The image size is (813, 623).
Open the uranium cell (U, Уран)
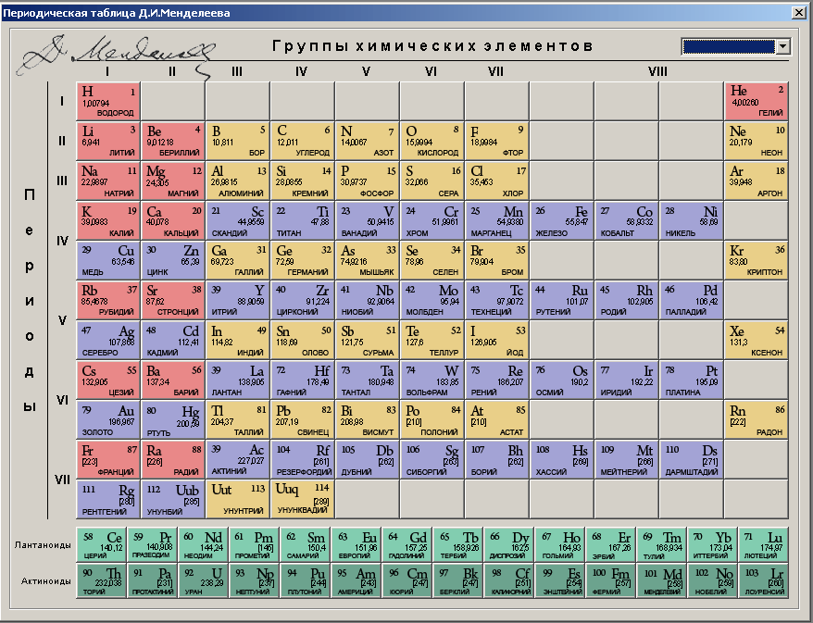coord(204,581)
